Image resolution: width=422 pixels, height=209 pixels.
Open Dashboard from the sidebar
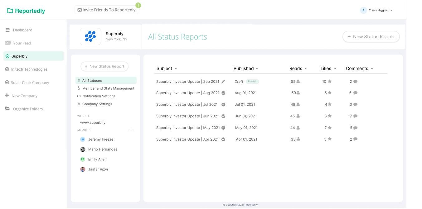(22, 30)
